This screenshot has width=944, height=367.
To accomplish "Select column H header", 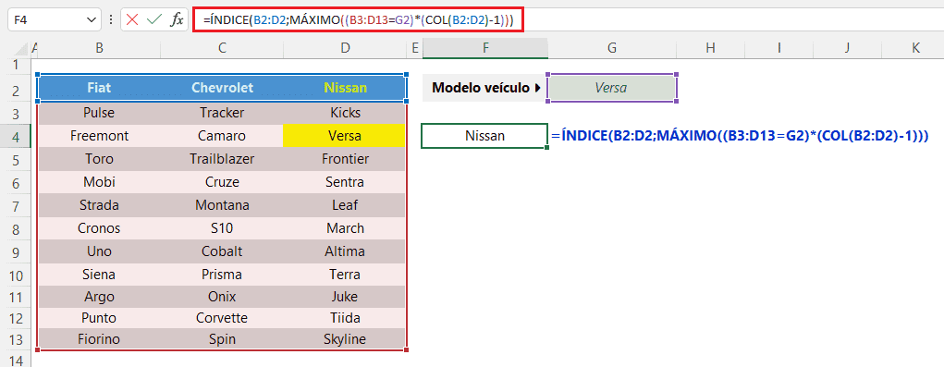I will coord(710,48).
